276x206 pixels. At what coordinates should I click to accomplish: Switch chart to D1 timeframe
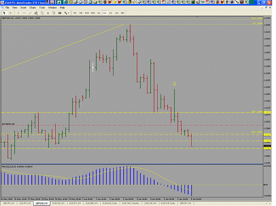tap(111, 13)
